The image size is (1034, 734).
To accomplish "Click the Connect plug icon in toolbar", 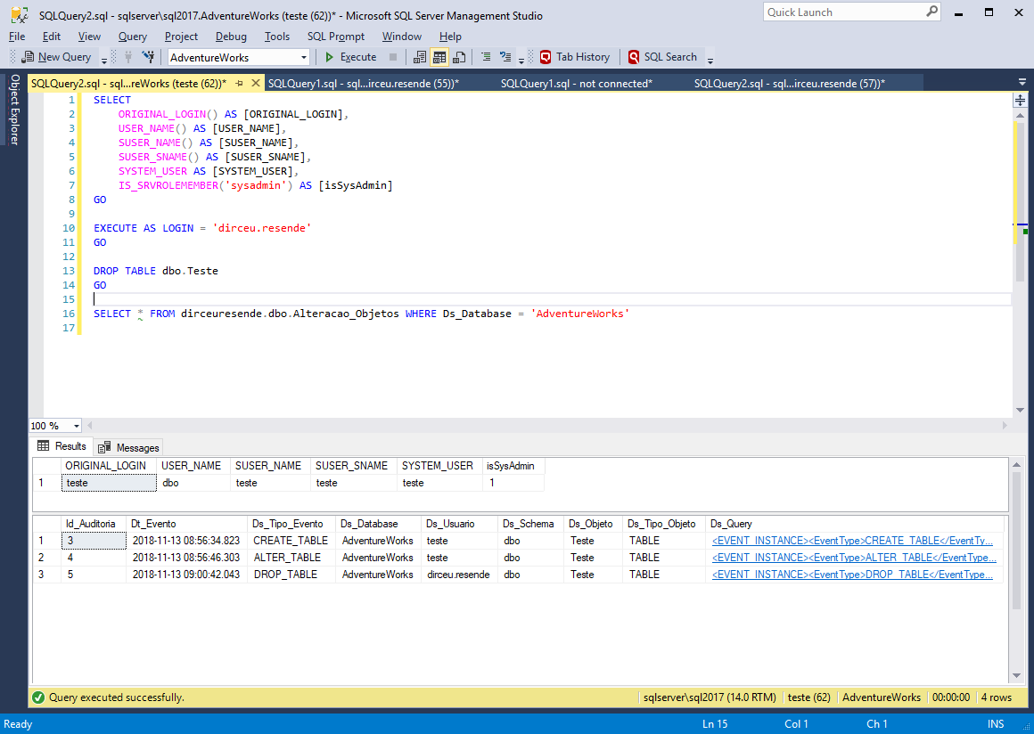I will tap(128, 57).
